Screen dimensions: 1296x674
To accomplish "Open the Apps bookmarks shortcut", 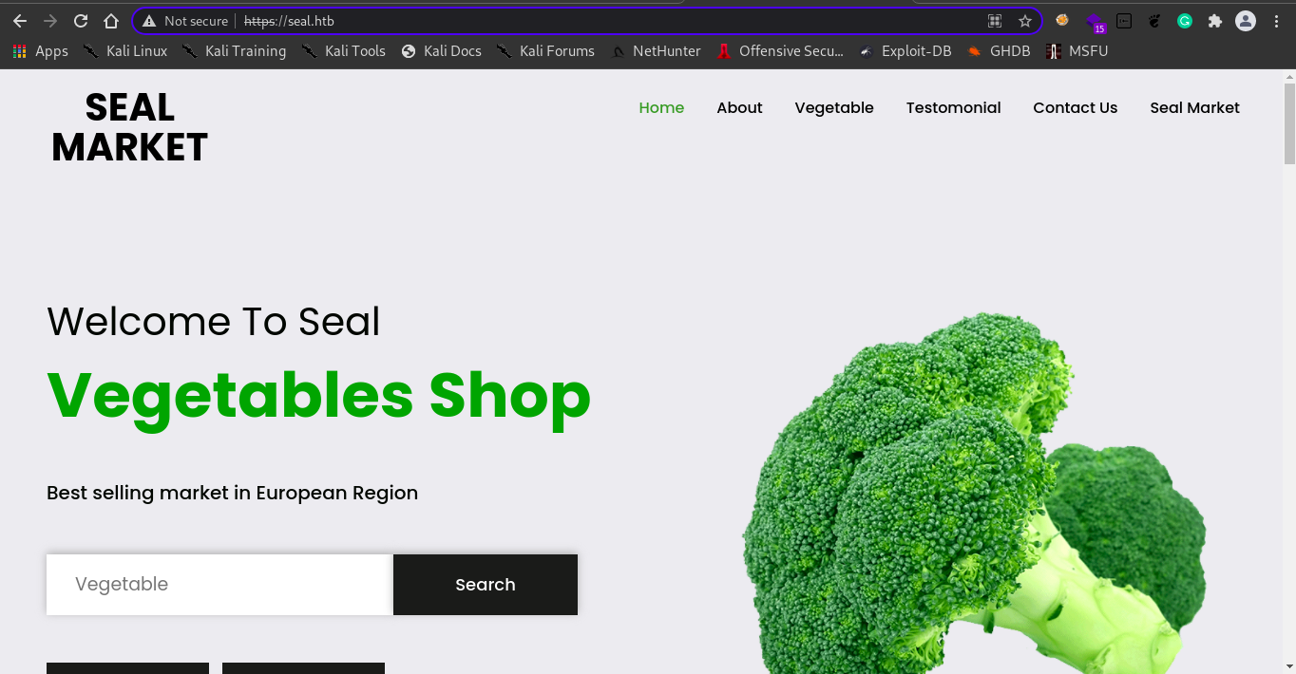I will (40, 51).
